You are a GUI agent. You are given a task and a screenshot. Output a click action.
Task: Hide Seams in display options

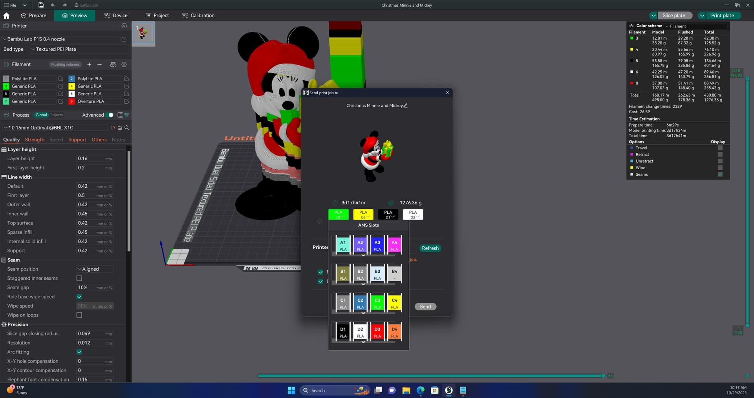(x=720, y=174)
